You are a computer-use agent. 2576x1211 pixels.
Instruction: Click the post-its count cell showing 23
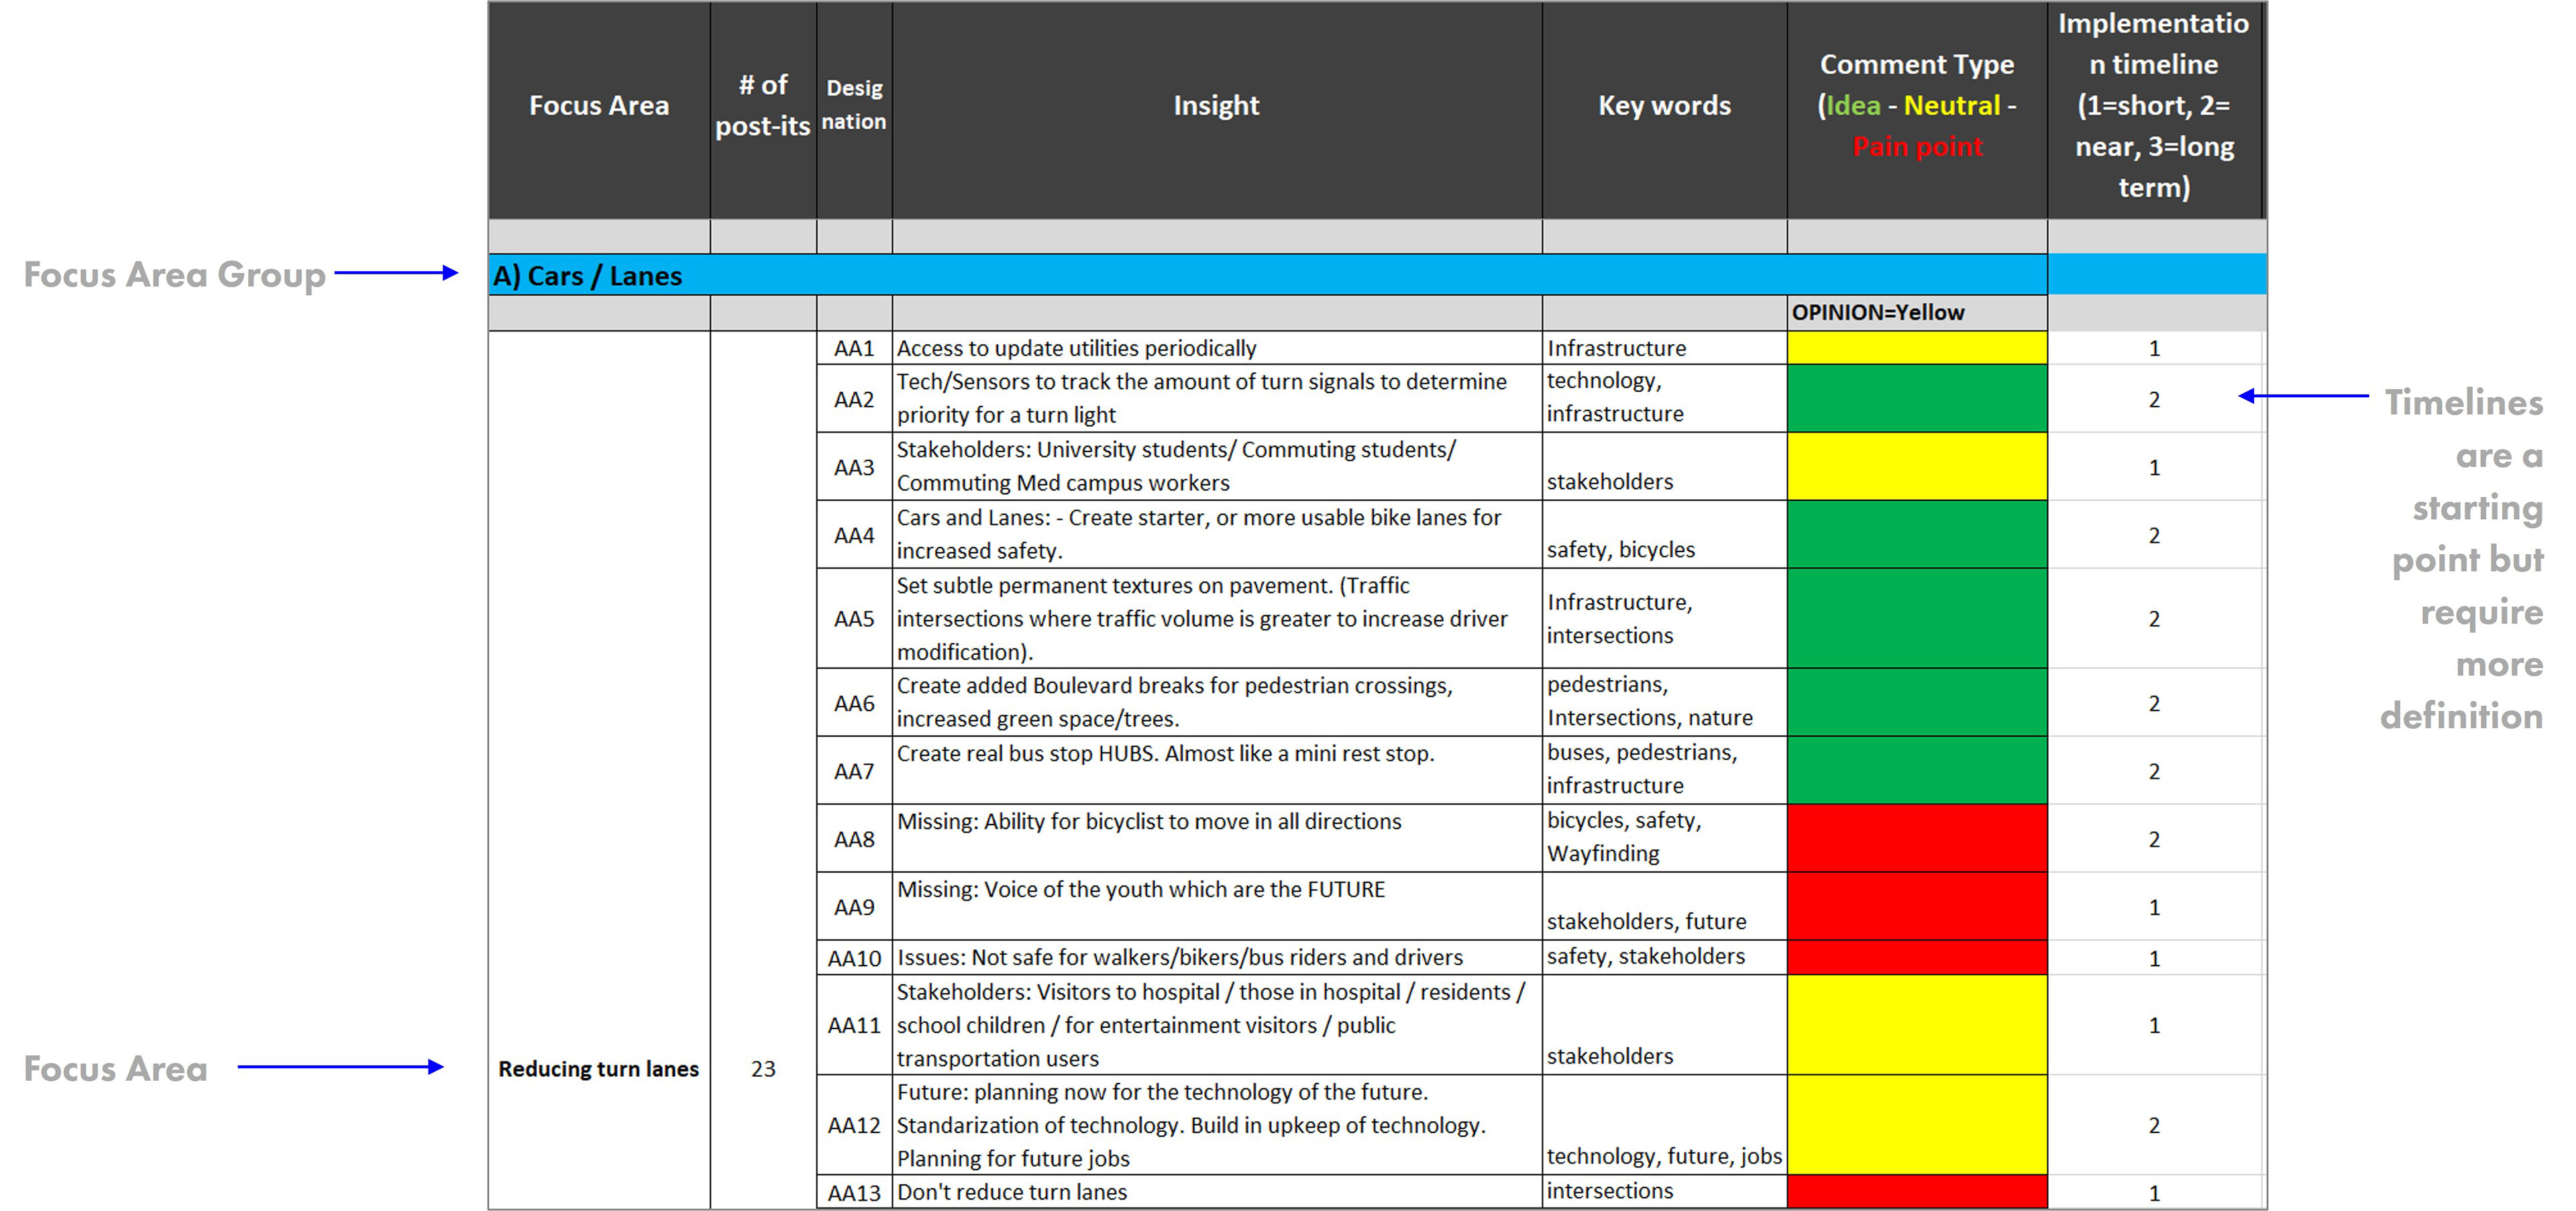[763, 1069]
